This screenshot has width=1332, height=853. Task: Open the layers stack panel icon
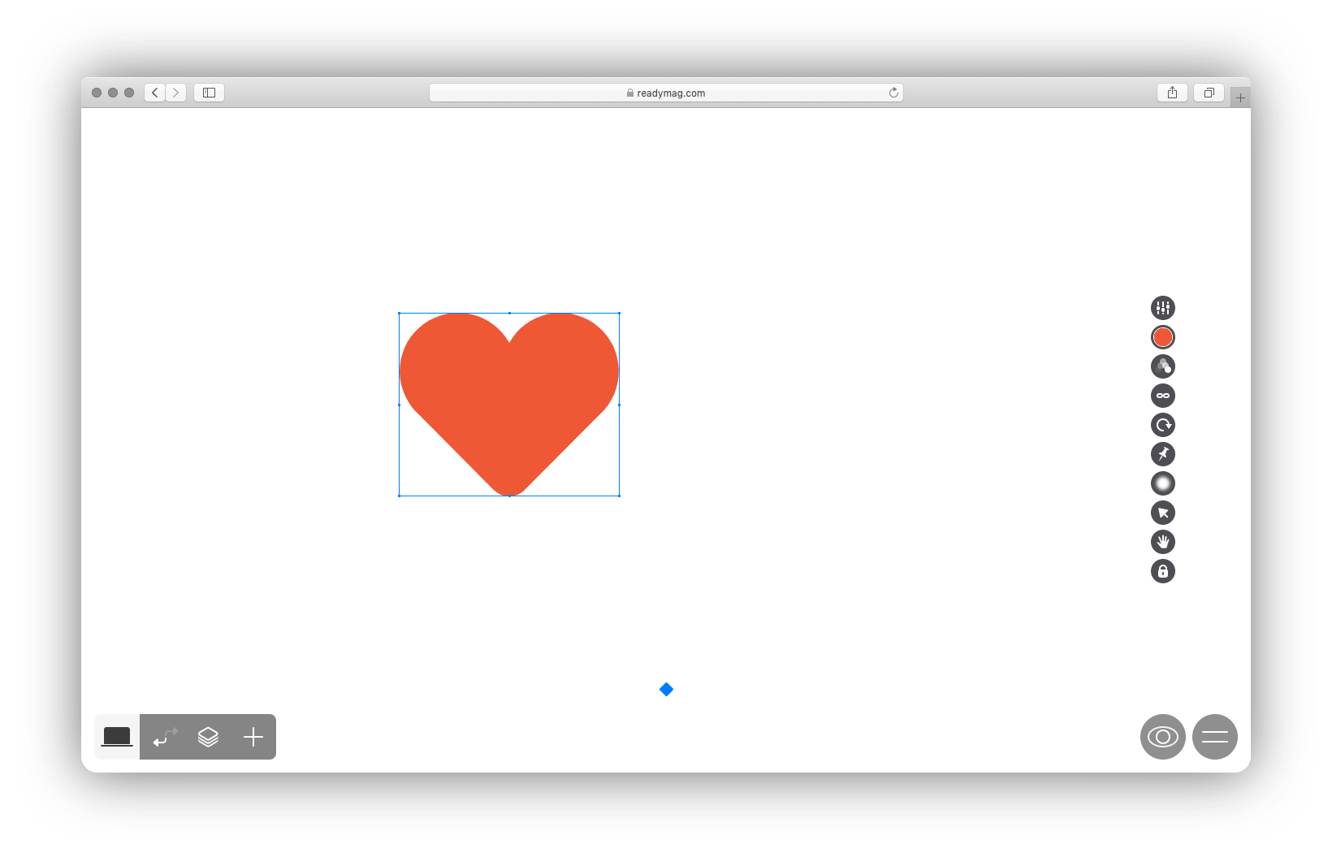tap(208, 737)
